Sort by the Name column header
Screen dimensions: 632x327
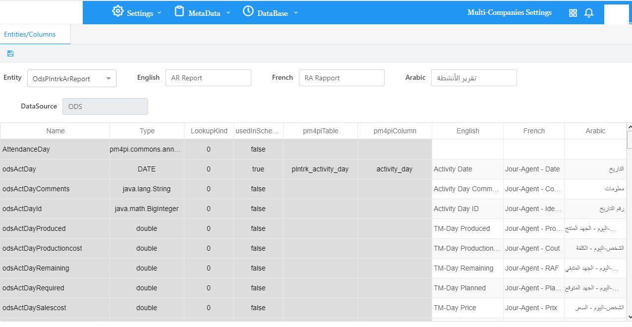(56, 131)
